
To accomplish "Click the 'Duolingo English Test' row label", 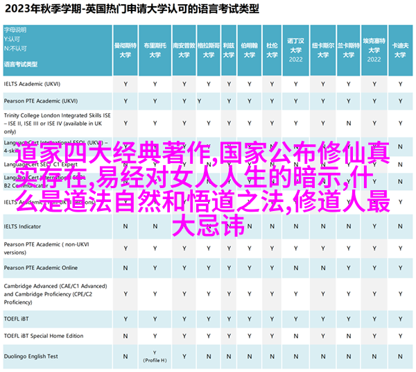I will point(31,356).
